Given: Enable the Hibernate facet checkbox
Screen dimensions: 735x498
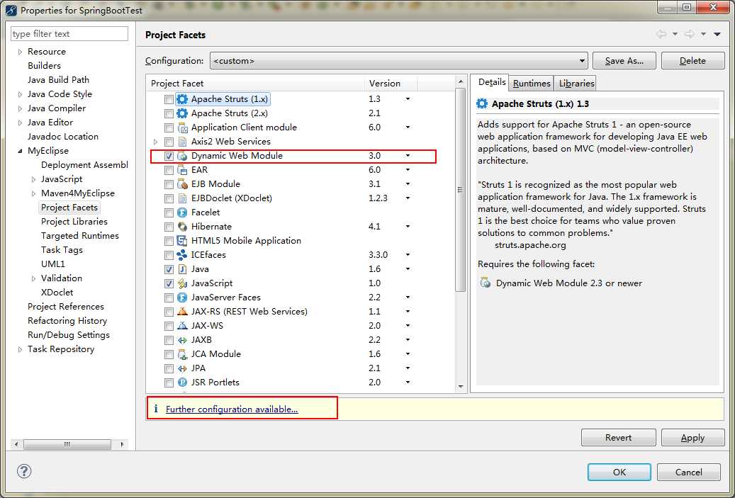Looking at the screenshot, I should 169,227.
